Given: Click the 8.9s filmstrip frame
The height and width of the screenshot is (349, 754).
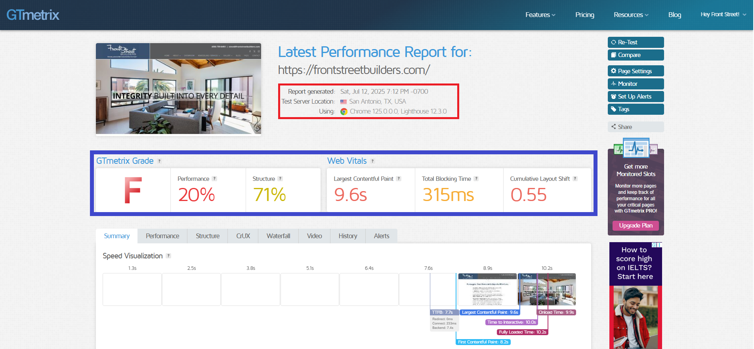Looking at the screenshot, I should pos(487,289).
